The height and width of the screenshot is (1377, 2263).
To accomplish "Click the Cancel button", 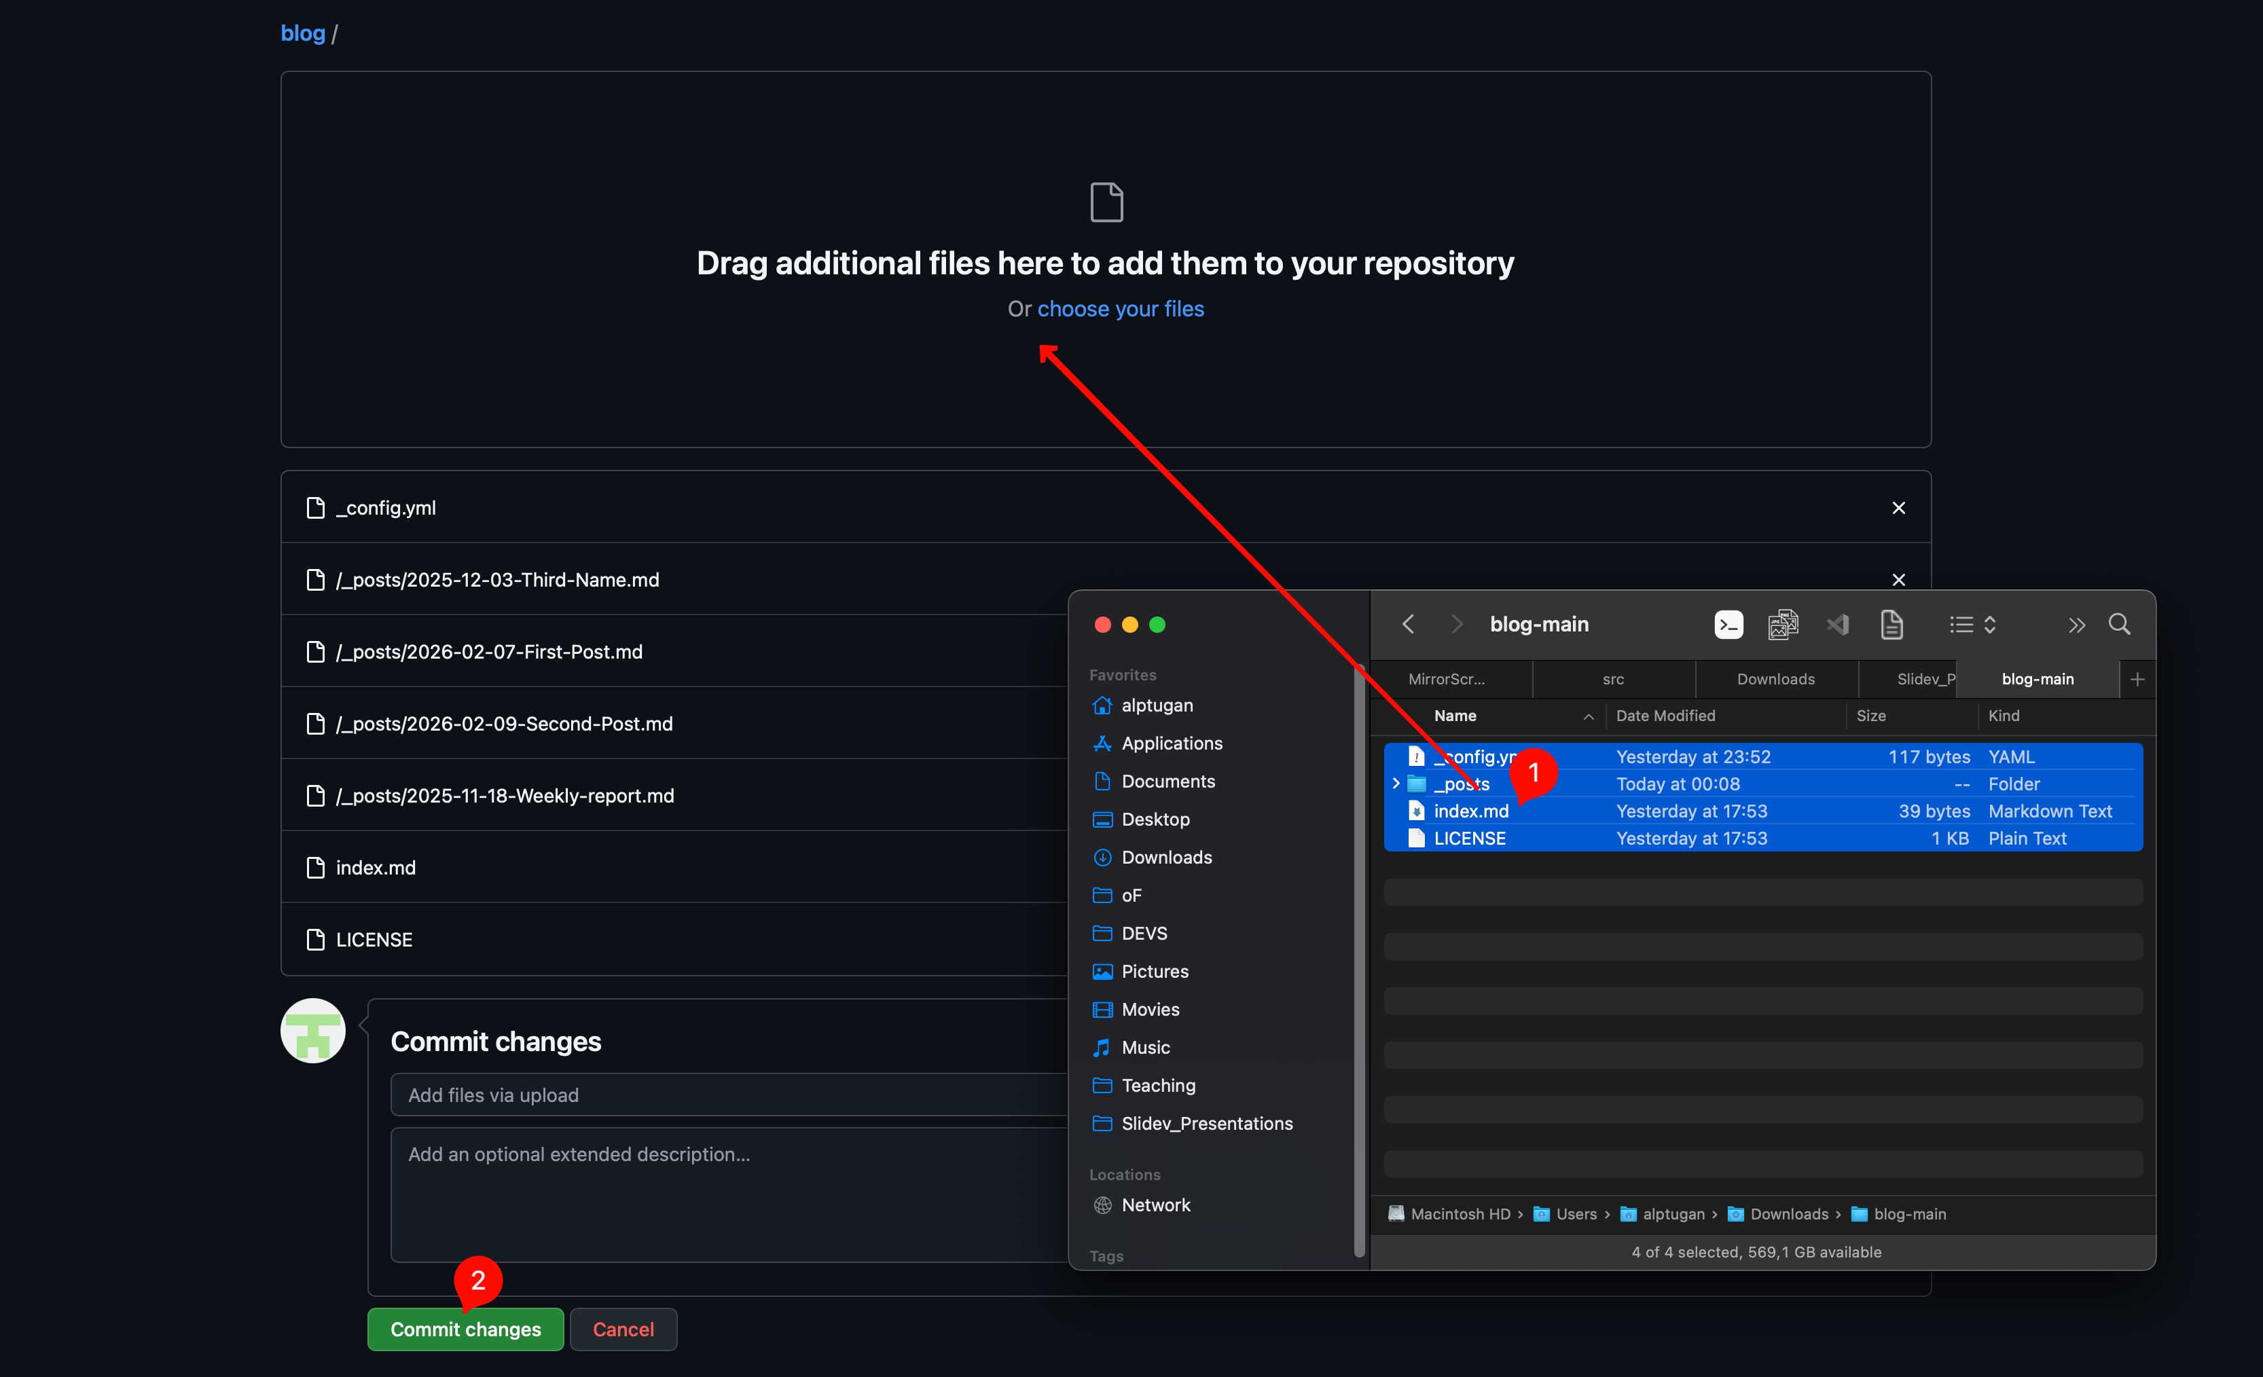I will 623,1328.
